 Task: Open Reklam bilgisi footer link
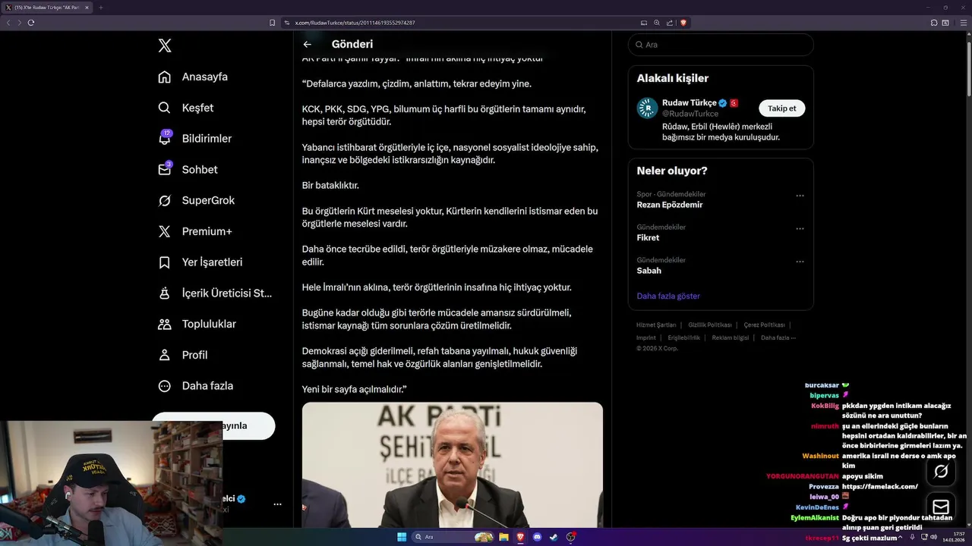point(730,337)
